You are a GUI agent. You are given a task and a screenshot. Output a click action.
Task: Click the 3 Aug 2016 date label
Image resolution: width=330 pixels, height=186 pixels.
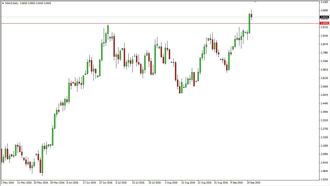coord(171,183)
